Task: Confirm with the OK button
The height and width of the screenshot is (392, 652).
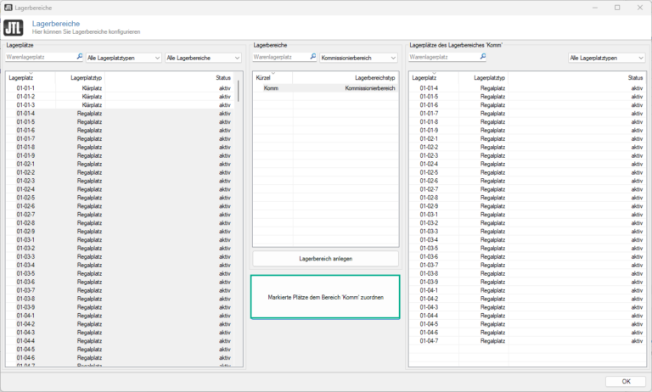Action: (626, 380)
